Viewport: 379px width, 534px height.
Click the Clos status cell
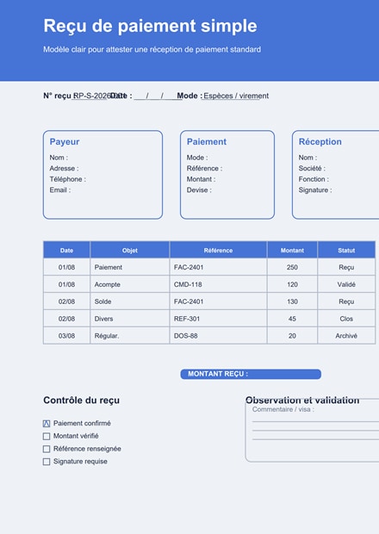pyautogui.click(x=346, y=319)
